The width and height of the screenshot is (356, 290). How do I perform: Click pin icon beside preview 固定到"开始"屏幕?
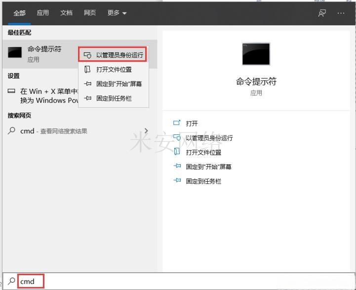click(x=177, y=166)
